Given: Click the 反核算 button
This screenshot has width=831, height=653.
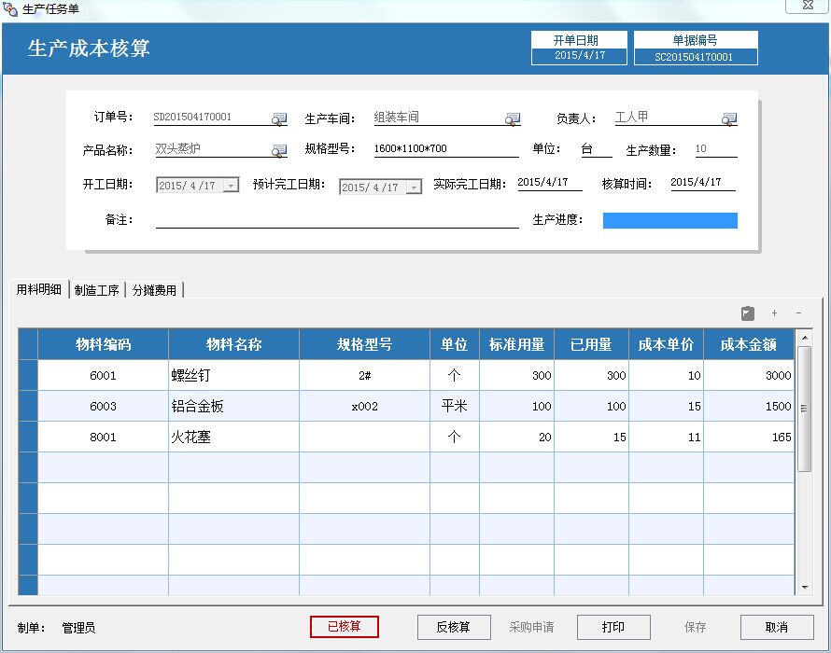Looking at the screenshot, I should coord(455,627).
